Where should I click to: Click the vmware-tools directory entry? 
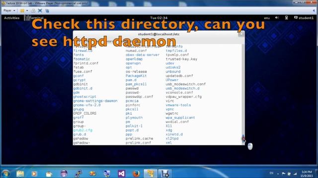tap(178, 105)
